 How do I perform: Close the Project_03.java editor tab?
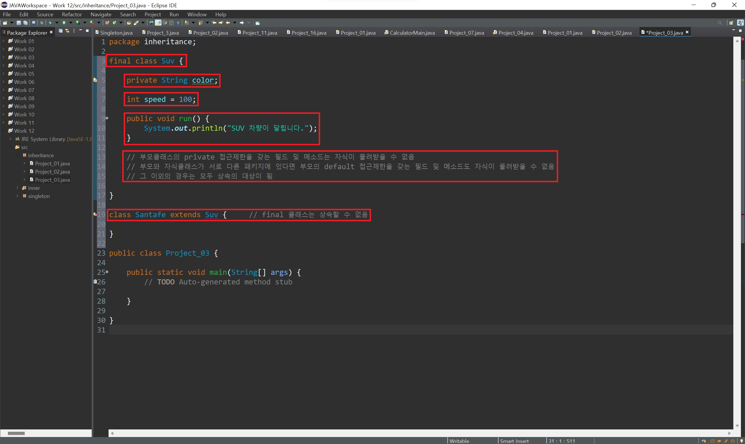[x=687, y=32]
